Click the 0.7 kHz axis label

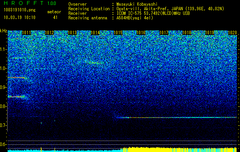[3, 125]
